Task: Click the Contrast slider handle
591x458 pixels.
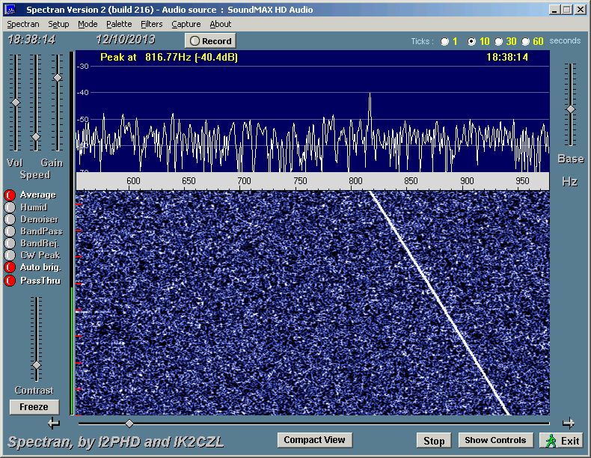Action: pyautogui.click(x=36, y=365)
